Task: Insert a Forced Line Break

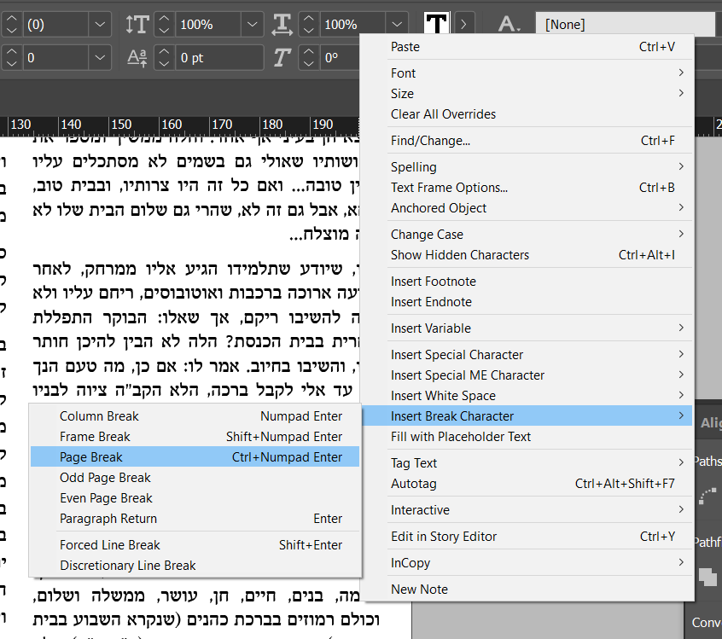Action: pyautogui.click(x=195, y=544)
